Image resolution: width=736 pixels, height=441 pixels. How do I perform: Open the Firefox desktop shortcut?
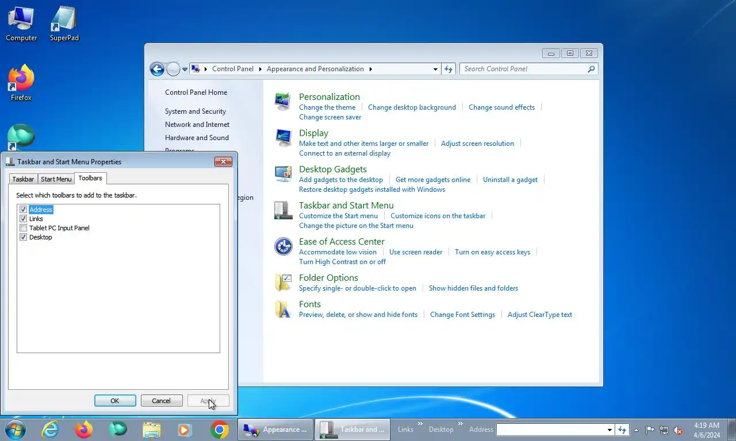pyautogui.click(x=21, y=83)
